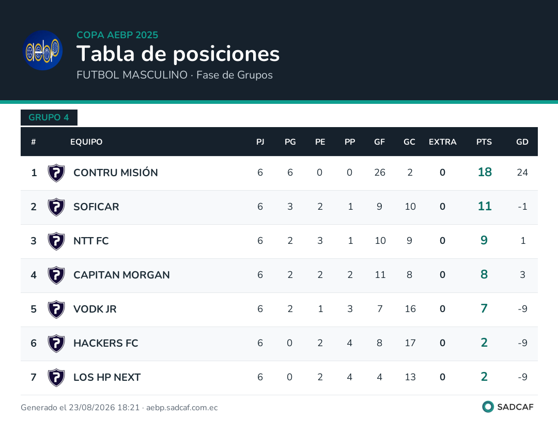The height and width of the screenshot is (434, 558).
Task: Select the GRUPO 4 tab label
Action: [49, 117]
